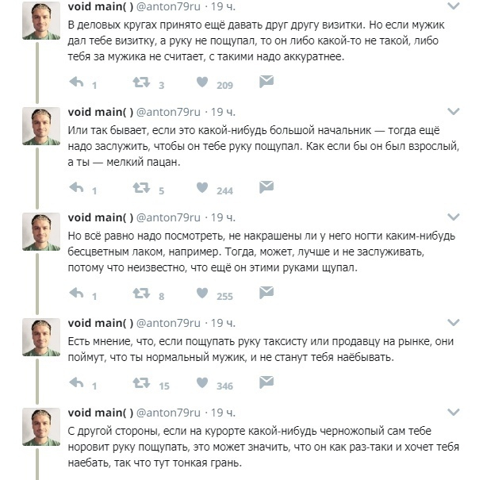This screenshot has width=483, height=480.
Task: Click envelope icon on third tweet
Action: click(266, 294)
